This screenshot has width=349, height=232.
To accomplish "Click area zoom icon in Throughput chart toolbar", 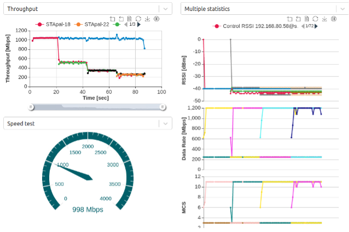I will (113, 18).
